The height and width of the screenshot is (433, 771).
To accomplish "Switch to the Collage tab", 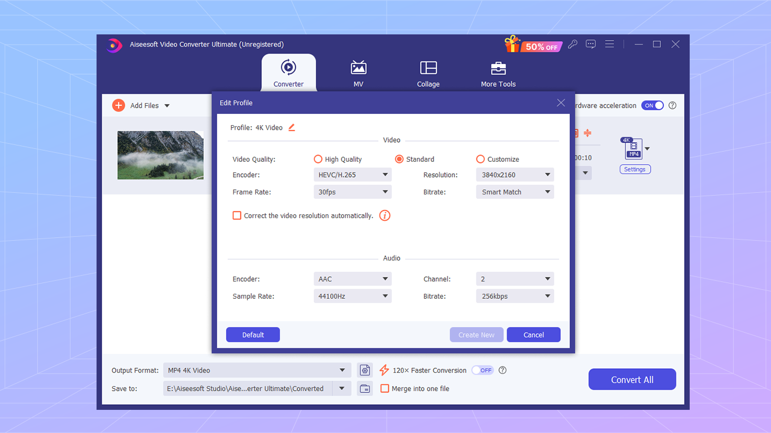I will click(x=428, y=72).
